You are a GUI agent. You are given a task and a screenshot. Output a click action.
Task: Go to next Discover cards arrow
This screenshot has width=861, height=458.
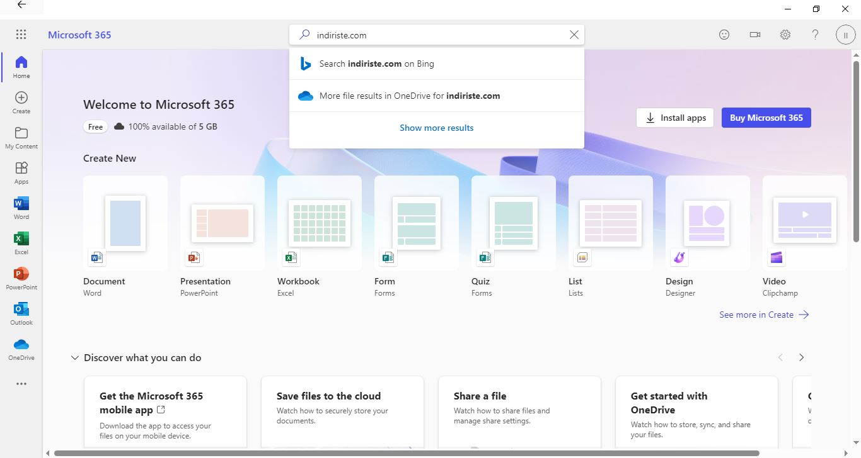801,357
